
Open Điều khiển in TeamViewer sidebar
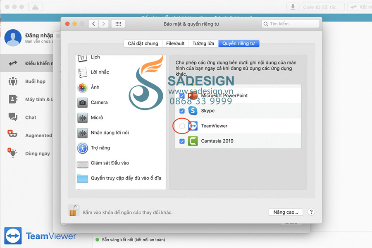27,63
